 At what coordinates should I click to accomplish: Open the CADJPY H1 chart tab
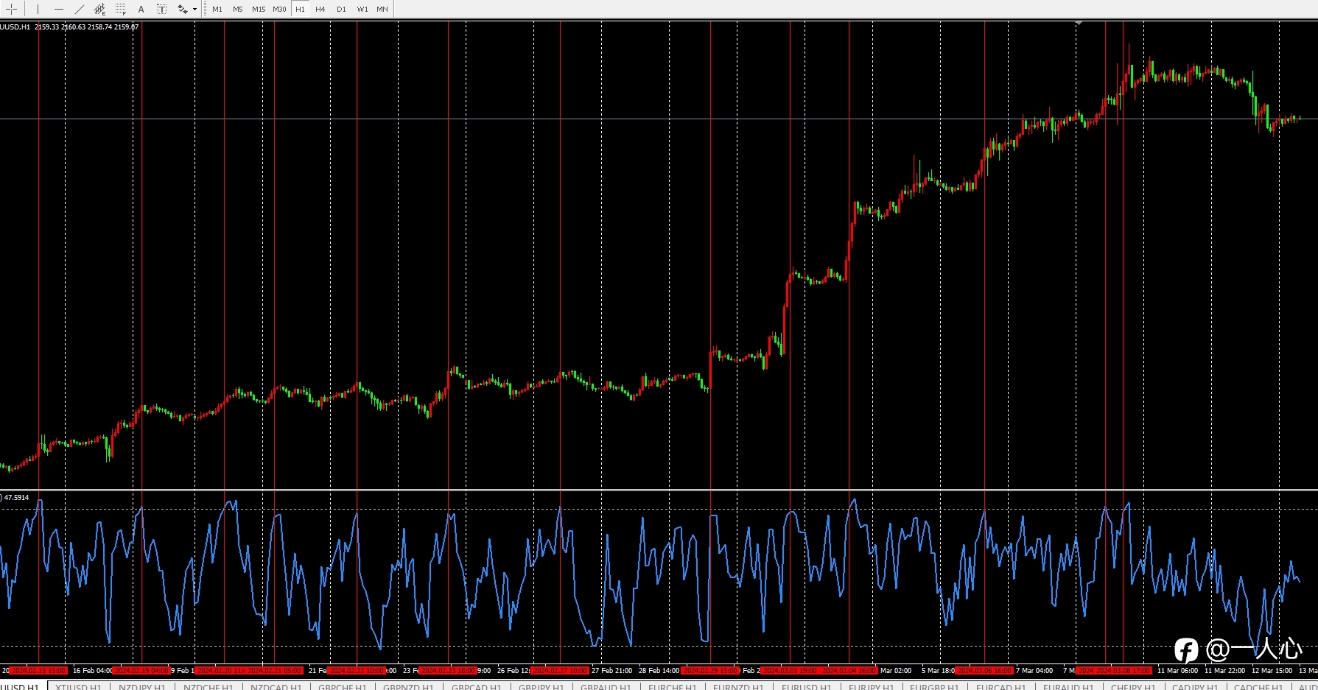click(1196, 686)
